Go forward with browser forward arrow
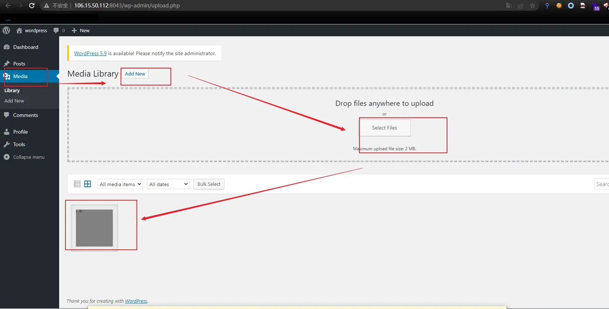 pos(20,6)
